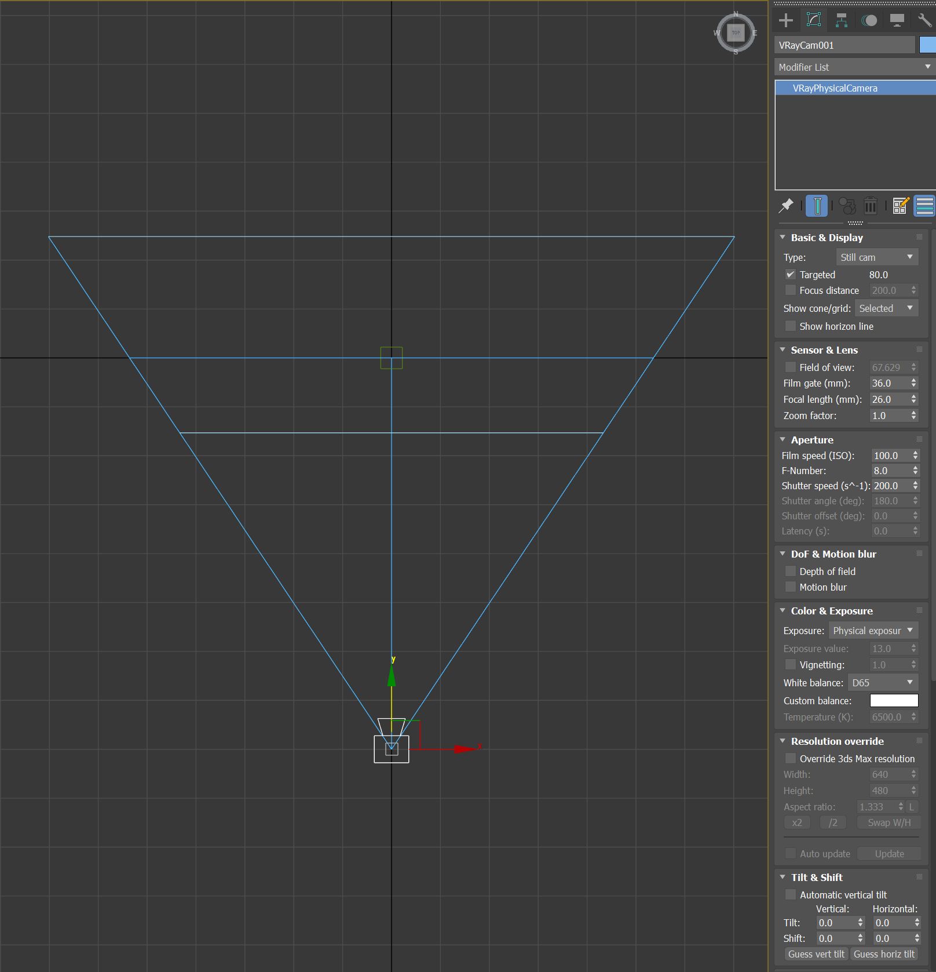
Task: Open the Modifier List dropdown
Action: pos(855,67)
